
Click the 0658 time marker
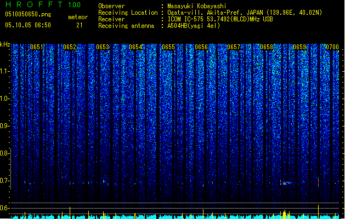pyautogui.click(x=267, y=47)
